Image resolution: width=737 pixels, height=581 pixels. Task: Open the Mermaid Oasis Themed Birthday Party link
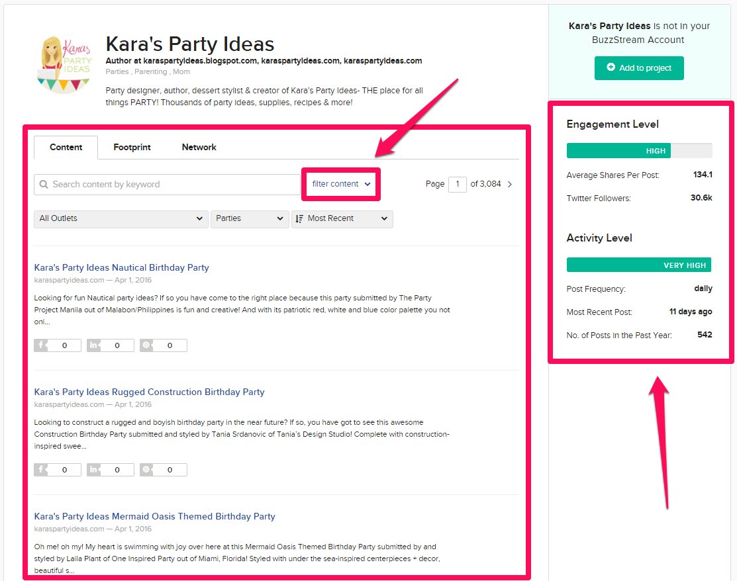(154, 516)
